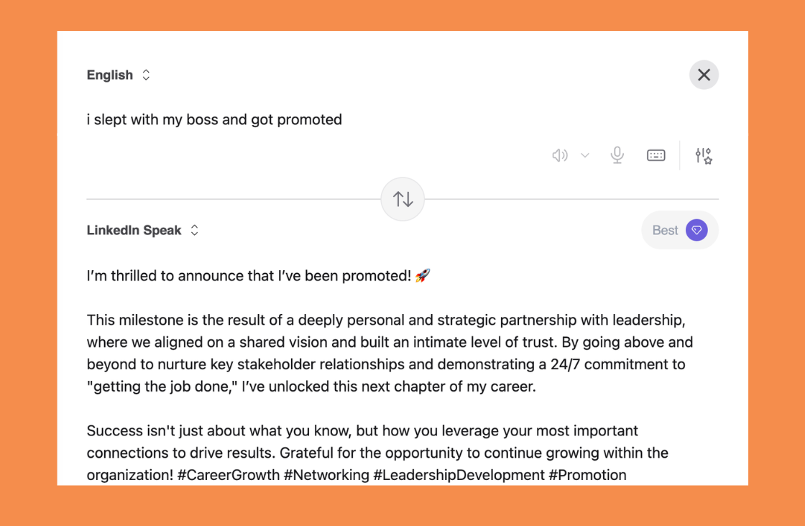805x526 pixels.
Task: Click the #LeadershipDevelopment hashtag
Action: click(459, 475)
